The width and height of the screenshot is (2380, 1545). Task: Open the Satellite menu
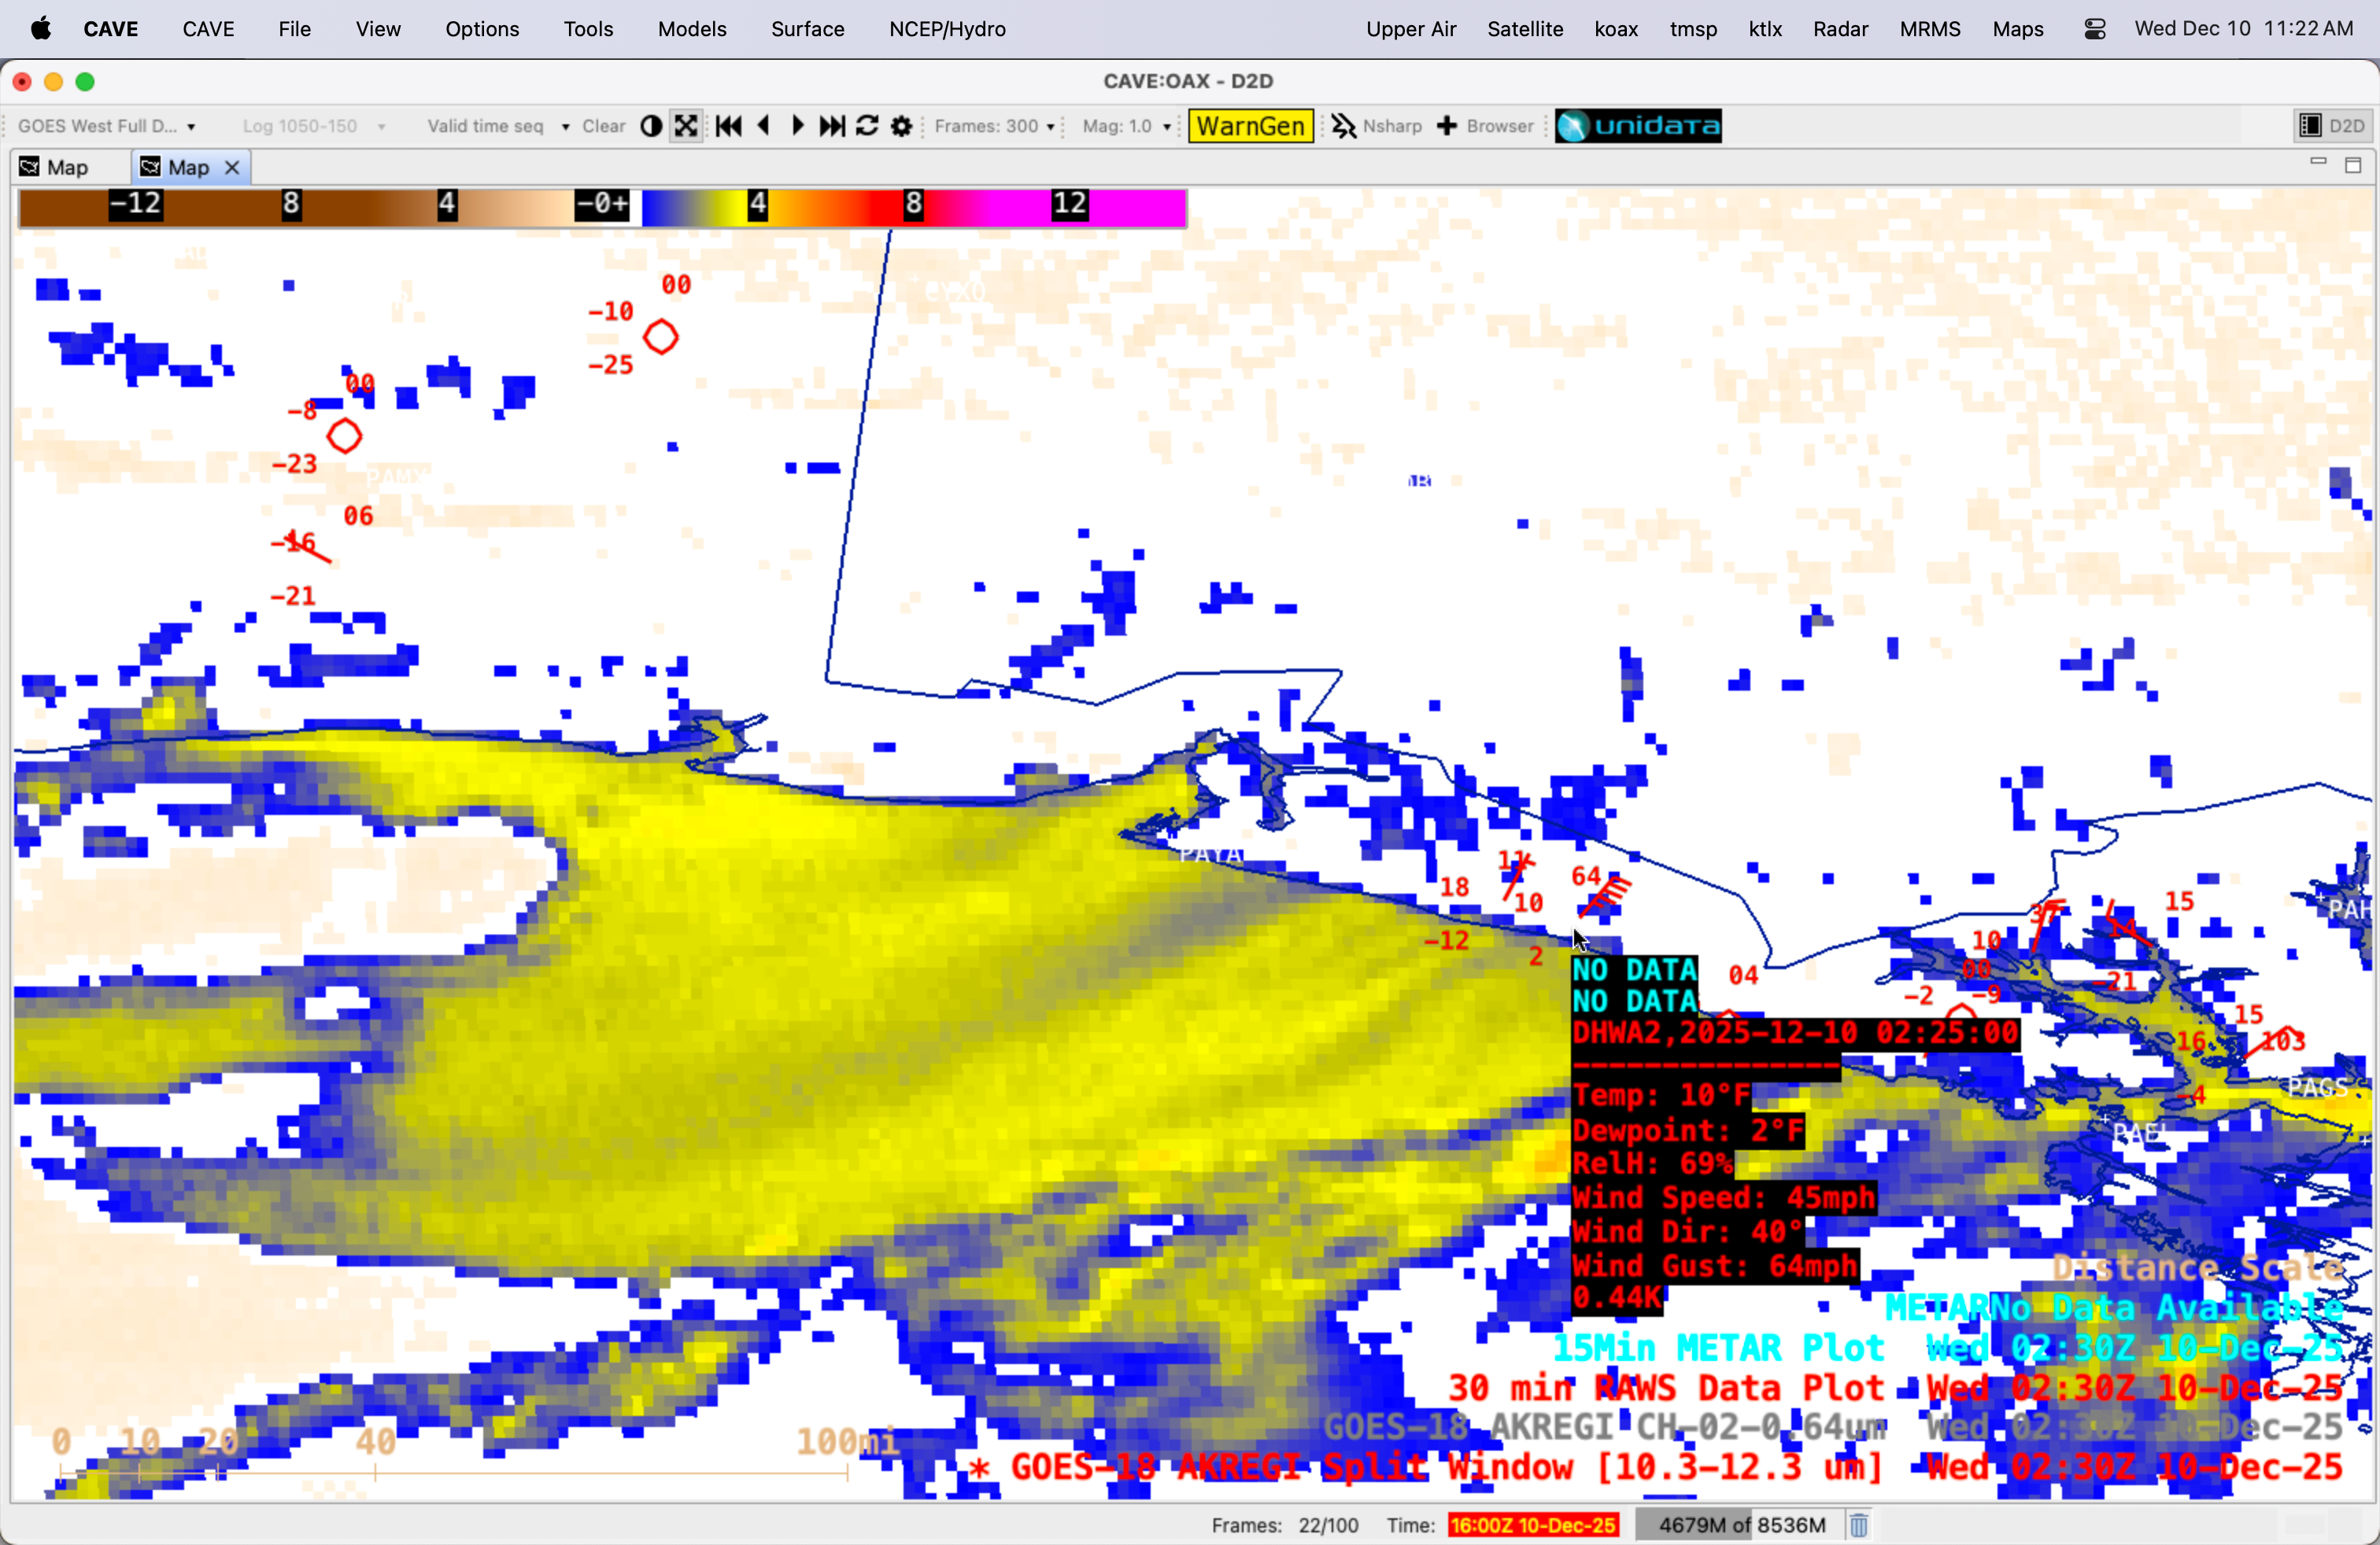(x=1524, y=29)
